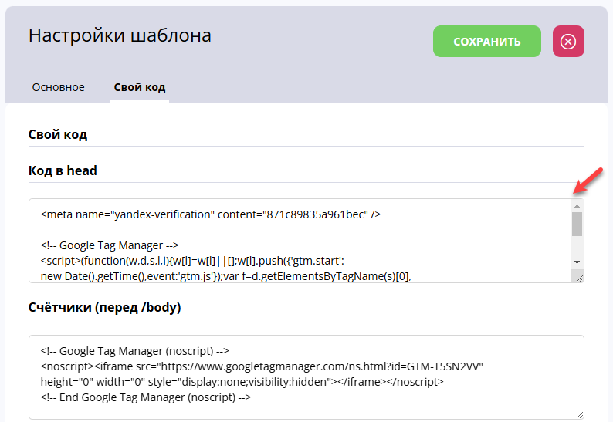Screen dimensions: 613x422
Task: Click the Свой код section heading
Action: [x=58, y=134]
